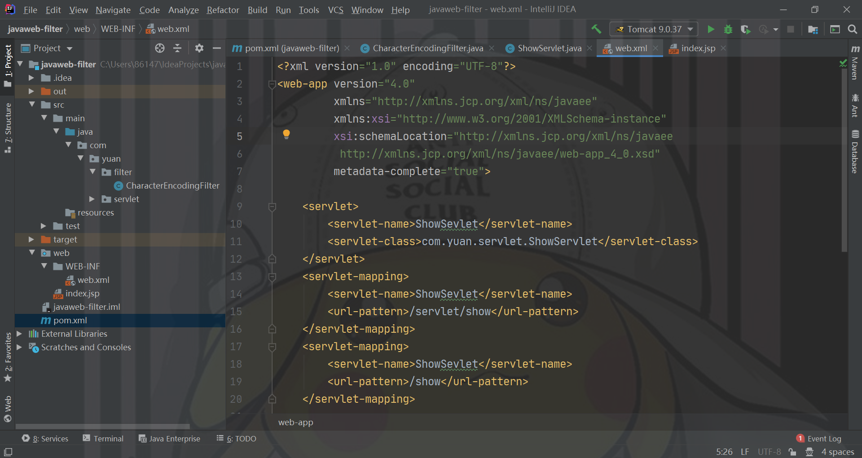This screenshot has width=862, height=458.
Task: Switch to index.jsp tab
Action: pos(698,48)
